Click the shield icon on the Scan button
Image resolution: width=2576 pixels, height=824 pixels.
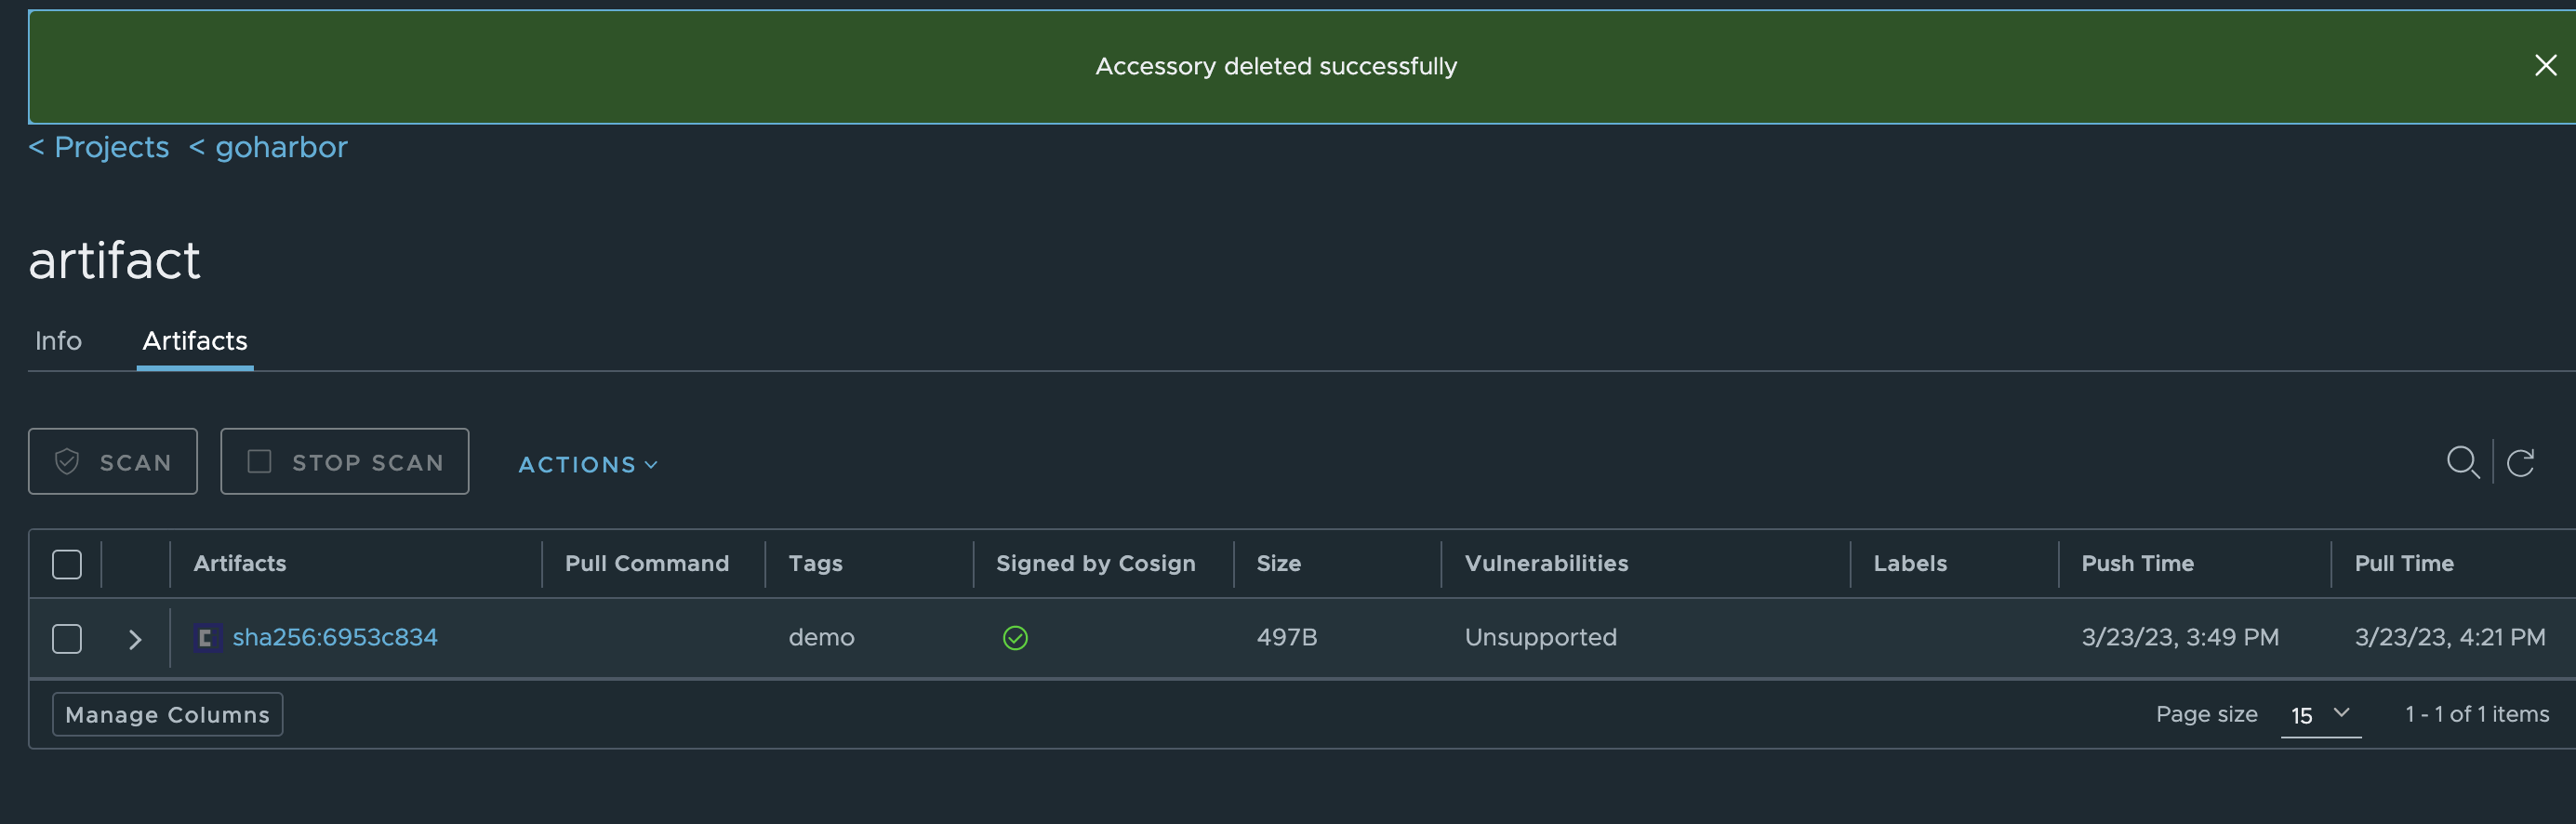pyautogui.click(x=67, y=461)
